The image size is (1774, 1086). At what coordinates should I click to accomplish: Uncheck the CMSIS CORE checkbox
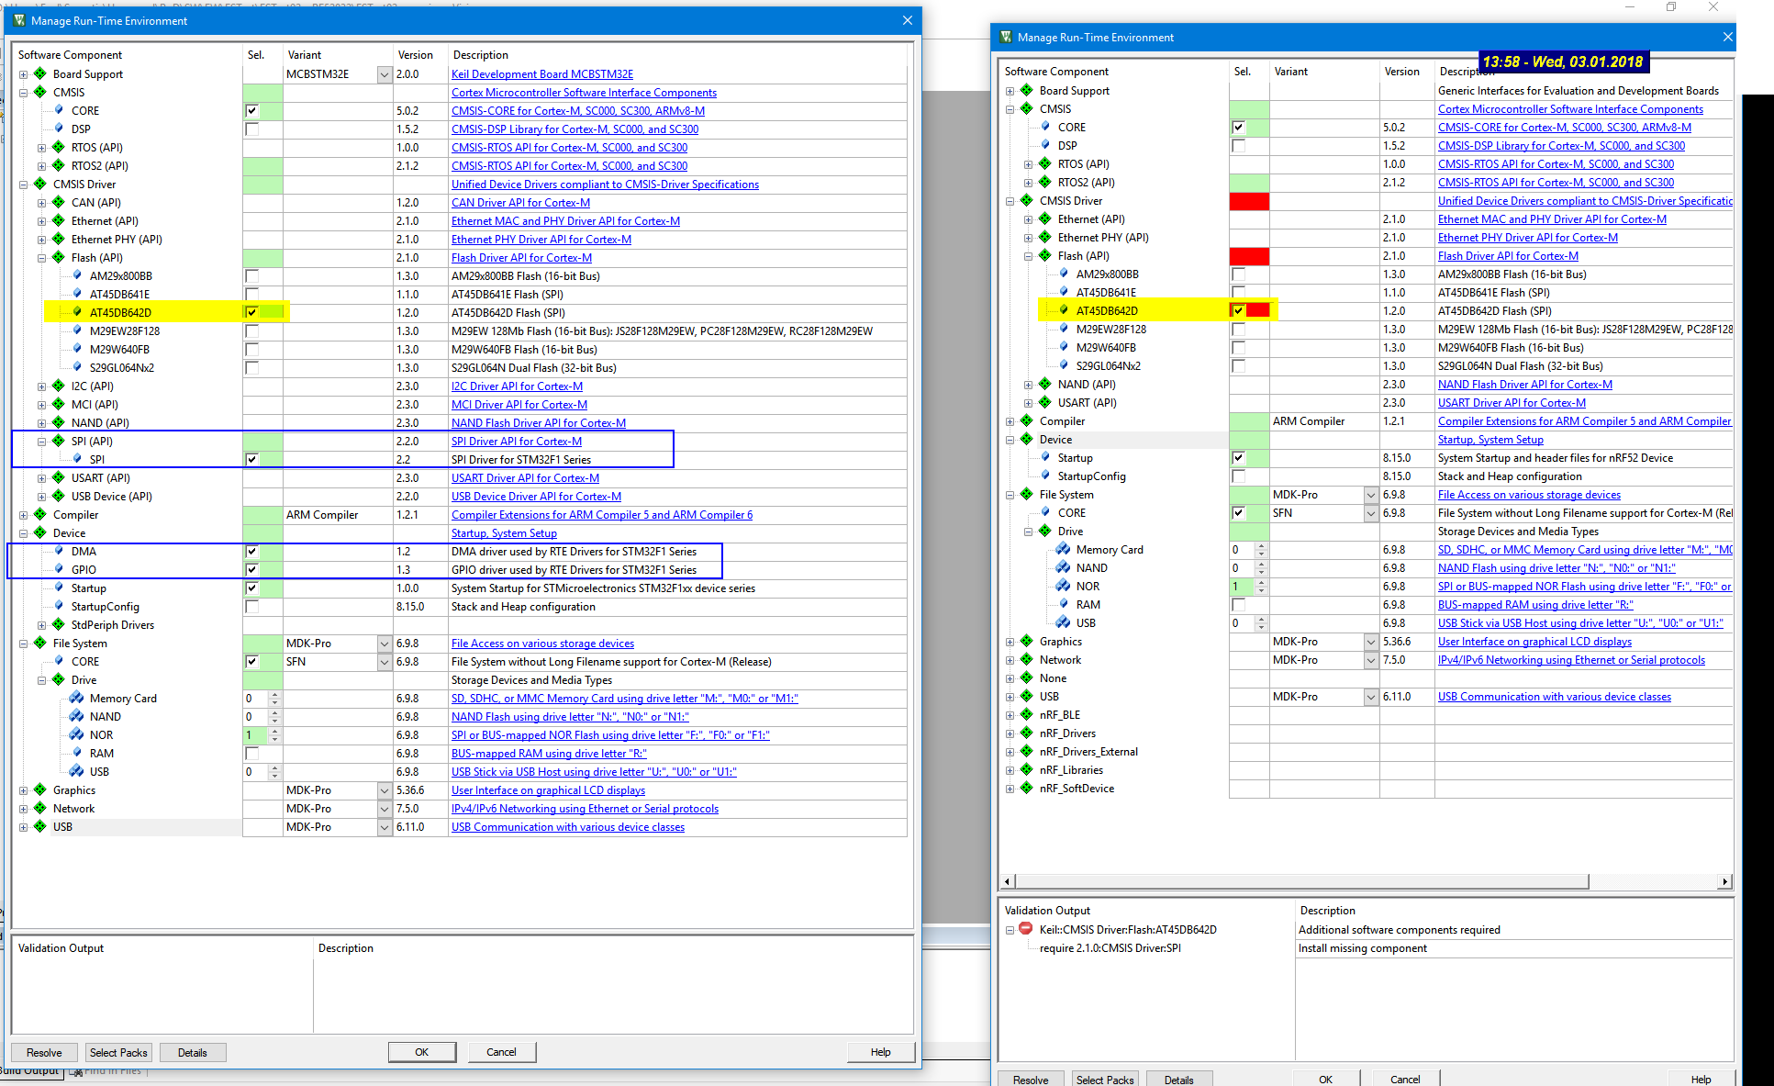pyautogui.click(x=251, y=110)
